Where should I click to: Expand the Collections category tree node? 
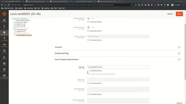click(x=14, y=28)
